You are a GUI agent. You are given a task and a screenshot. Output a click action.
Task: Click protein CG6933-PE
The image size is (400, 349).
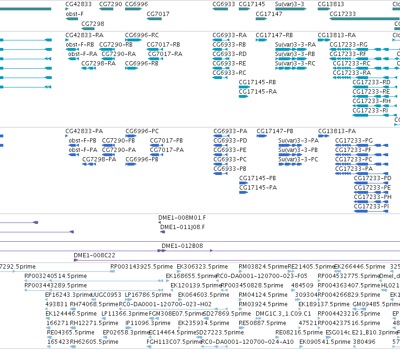pos(230,150)
